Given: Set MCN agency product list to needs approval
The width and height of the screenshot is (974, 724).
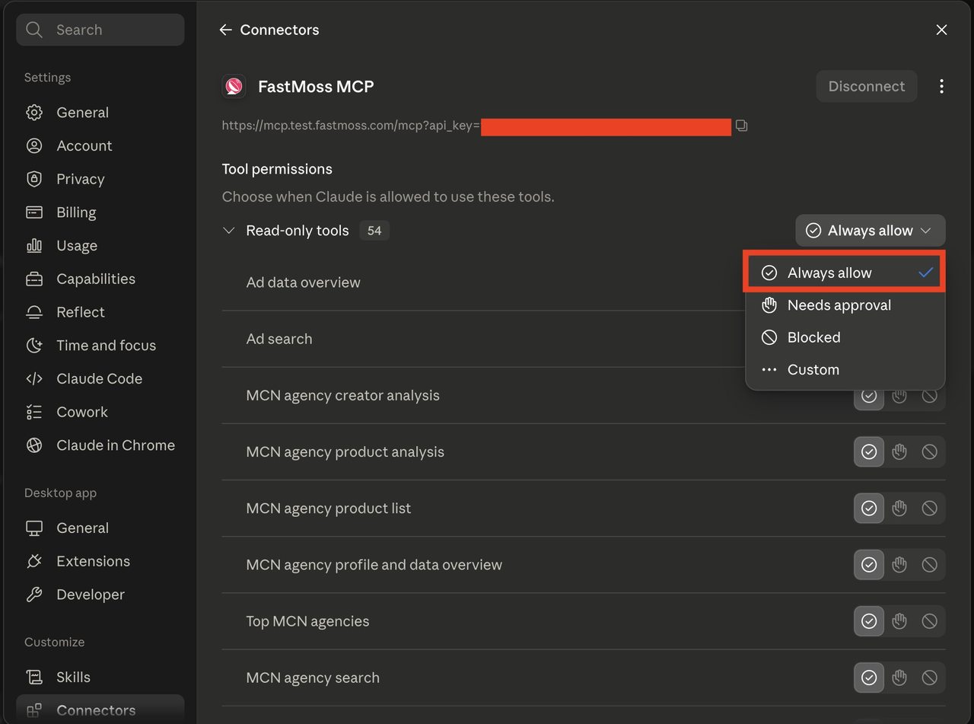Looking at the screenshot, I should [x=899, y=509].
